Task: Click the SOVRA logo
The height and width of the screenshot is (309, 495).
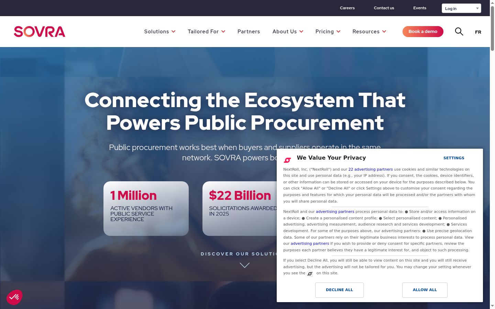Action: pyautogui.click(x=40, y=32)
